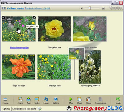Screen dimensions: 124x112
Task: Open 'Details of my flowers in bloom' link
Action: pyautogui.click(x=38, y=8)
